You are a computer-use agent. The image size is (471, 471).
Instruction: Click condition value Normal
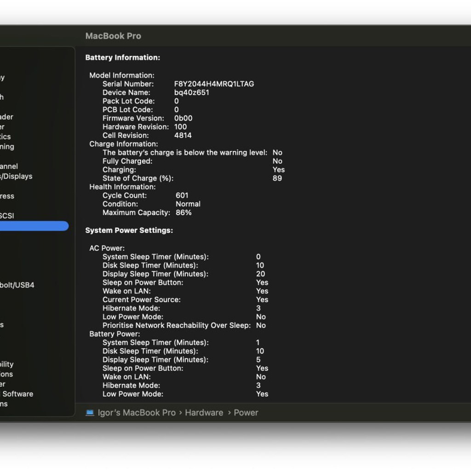pyautogui.click(x=188, y=204)
